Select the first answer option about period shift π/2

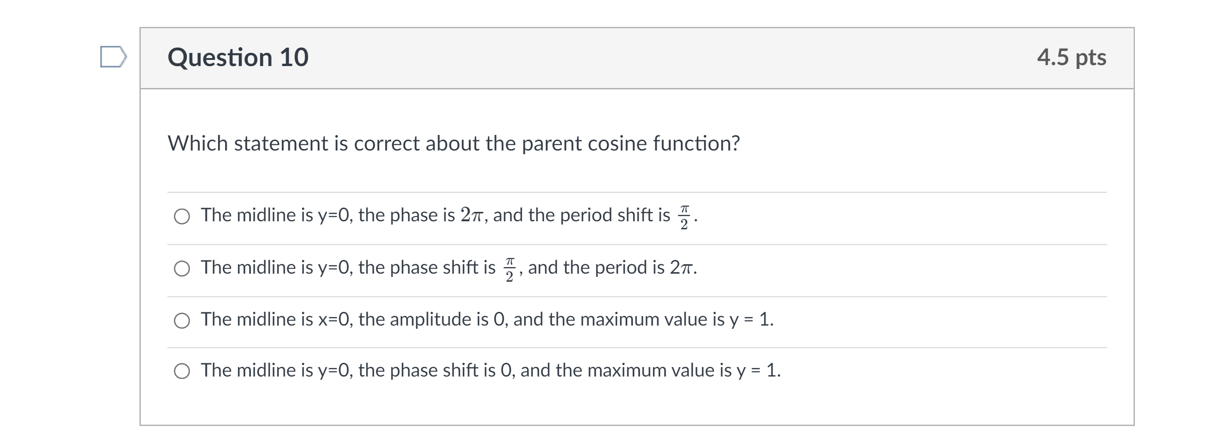pos(181,217)
